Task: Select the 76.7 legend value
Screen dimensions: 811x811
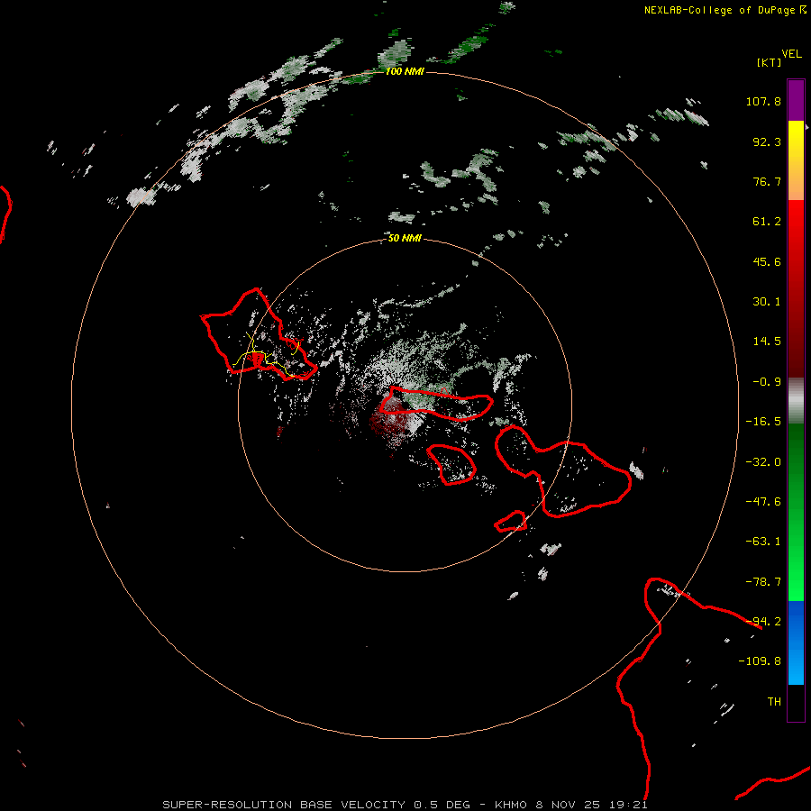Action: click(767, 181)
